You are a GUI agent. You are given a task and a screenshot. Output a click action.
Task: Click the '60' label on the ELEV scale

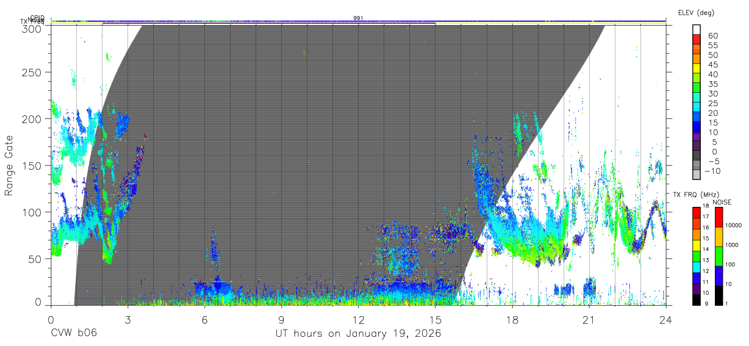pos(712,36)
